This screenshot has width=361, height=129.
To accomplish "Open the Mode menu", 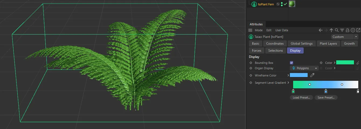I will [259, 30].
